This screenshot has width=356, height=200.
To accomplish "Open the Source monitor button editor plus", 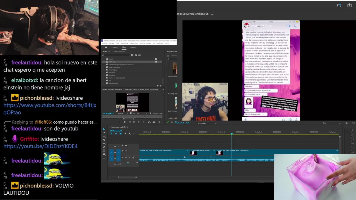I will [162, 122].
